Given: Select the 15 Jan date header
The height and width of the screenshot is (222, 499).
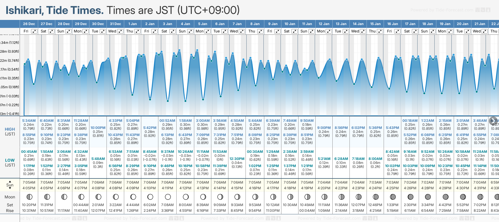Looking at the screenshot, I should tap(375, 24).
